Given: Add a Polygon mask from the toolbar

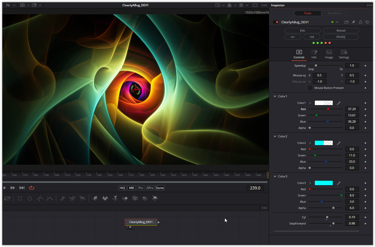Looking at the screenshot, I should coord(40,198).
